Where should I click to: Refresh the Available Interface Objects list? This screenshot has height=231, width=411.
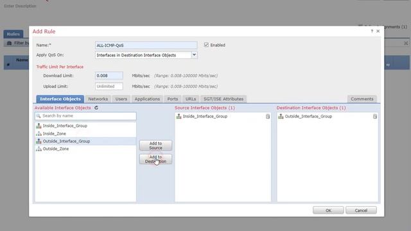click(x=96, y=108)
